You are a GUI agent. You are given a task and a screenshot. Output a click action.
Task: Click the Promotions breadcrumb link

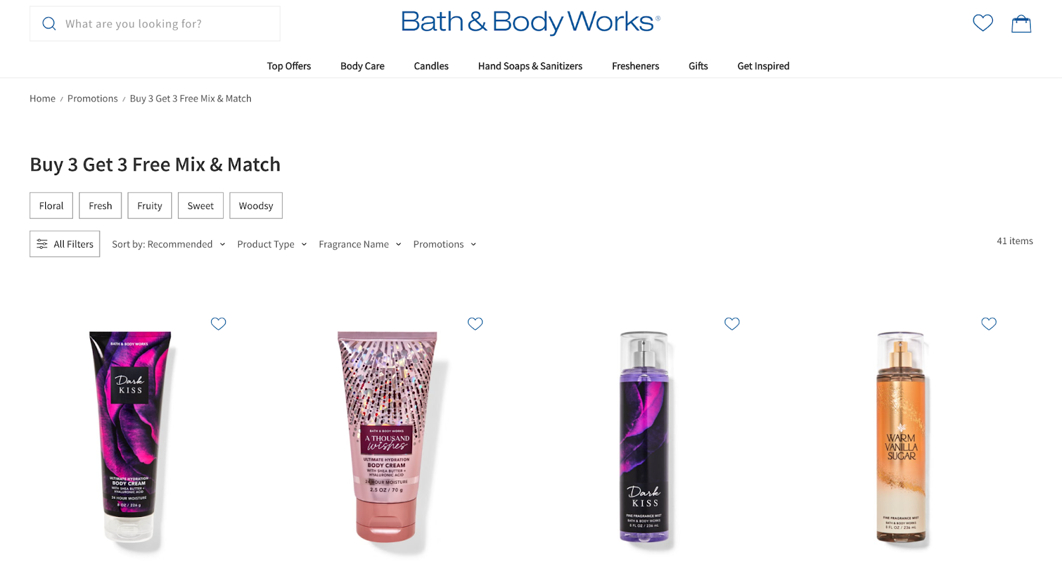click(93, 98)
